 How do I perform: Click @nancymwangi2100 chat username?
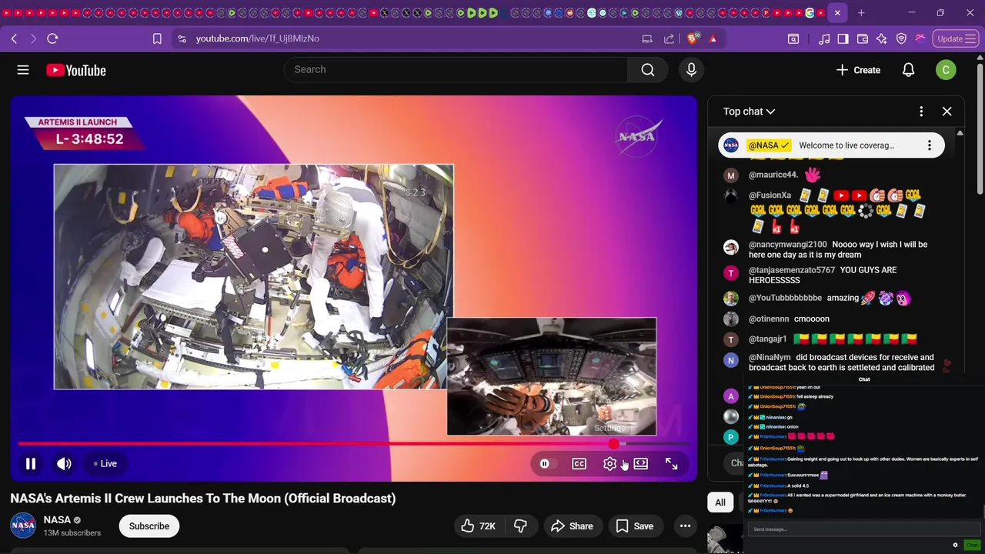(x=787, y=245)
